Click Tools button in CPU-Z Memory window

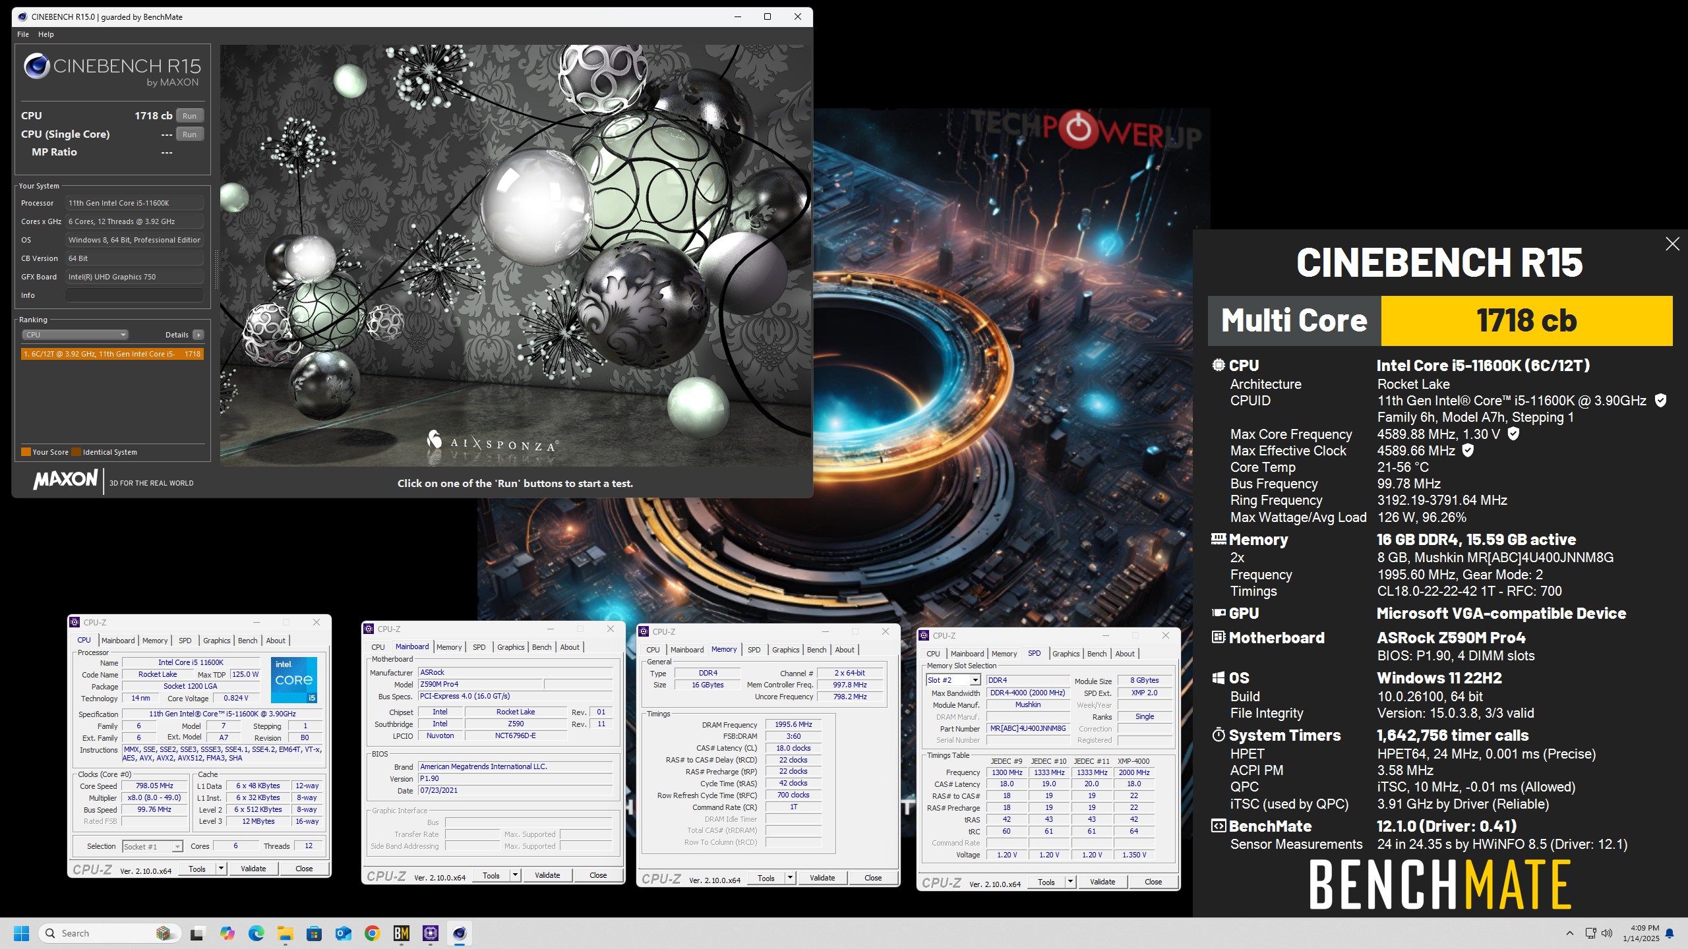pos(766,878)
